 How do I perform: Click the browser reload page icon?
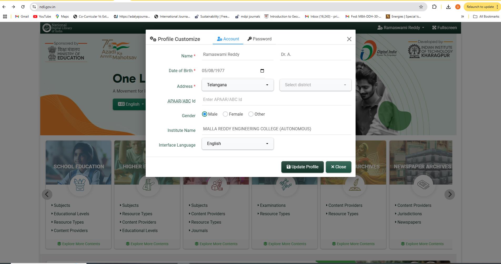pos(23,7)
